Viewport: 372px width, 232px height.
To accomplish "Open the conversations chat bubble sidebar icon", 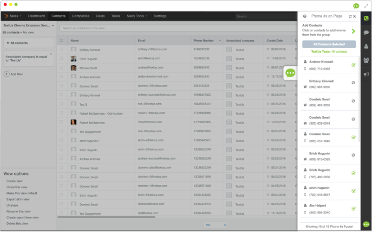I will [x=366, y=32].
